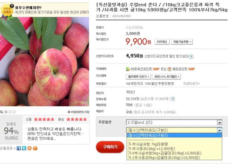This screenshot has width=232, height=164.
Task: Open the 할부혜택 더보기 dropdown
Action: 139,77
